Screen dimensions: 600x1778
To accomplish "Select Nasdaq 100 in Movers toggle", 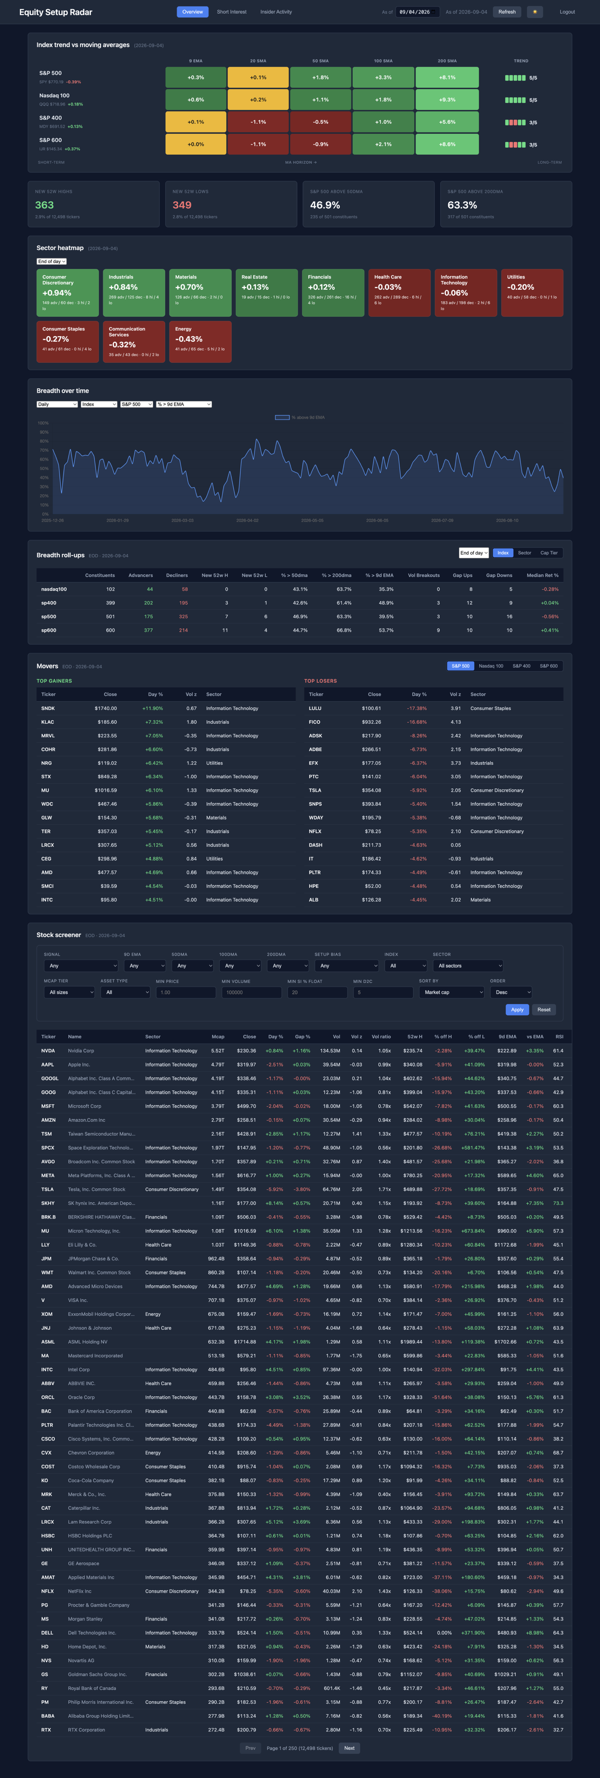I will tap(491, 666).
